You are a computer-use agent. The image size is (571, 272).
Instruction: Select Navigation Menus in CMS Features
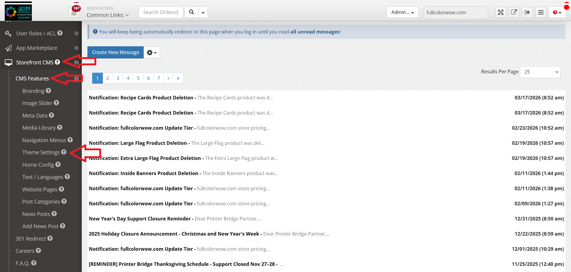(x=44, y=140)
